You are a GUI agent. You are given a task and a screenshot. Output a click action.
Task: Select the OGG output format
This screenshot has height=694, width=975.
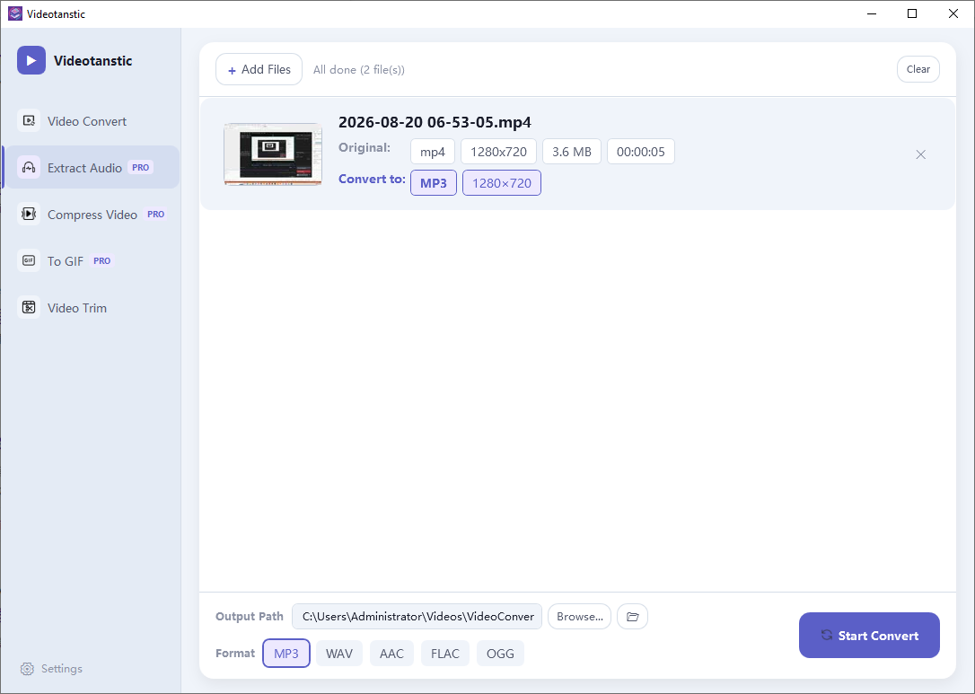501,654
